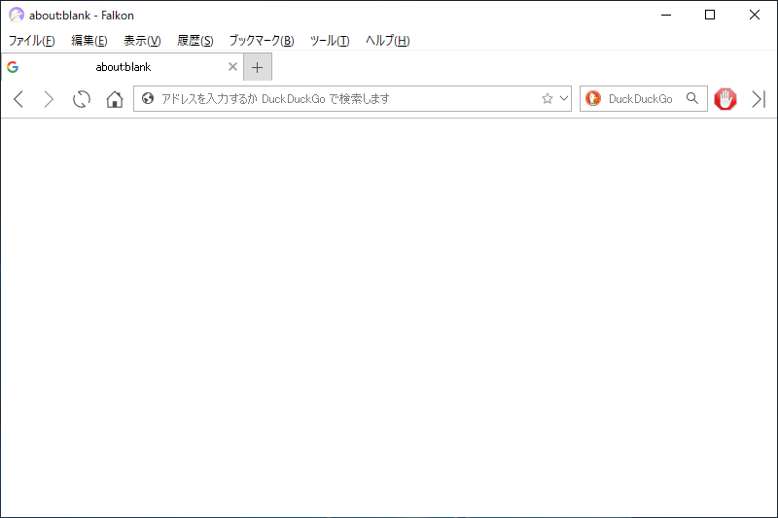Click the magnifier search button

point(692,98)
